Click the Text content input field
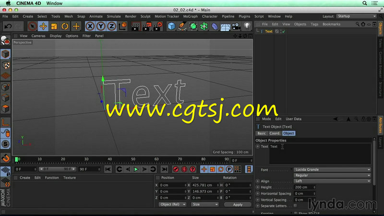Screen dimensions: 384x216 (320, 154)
